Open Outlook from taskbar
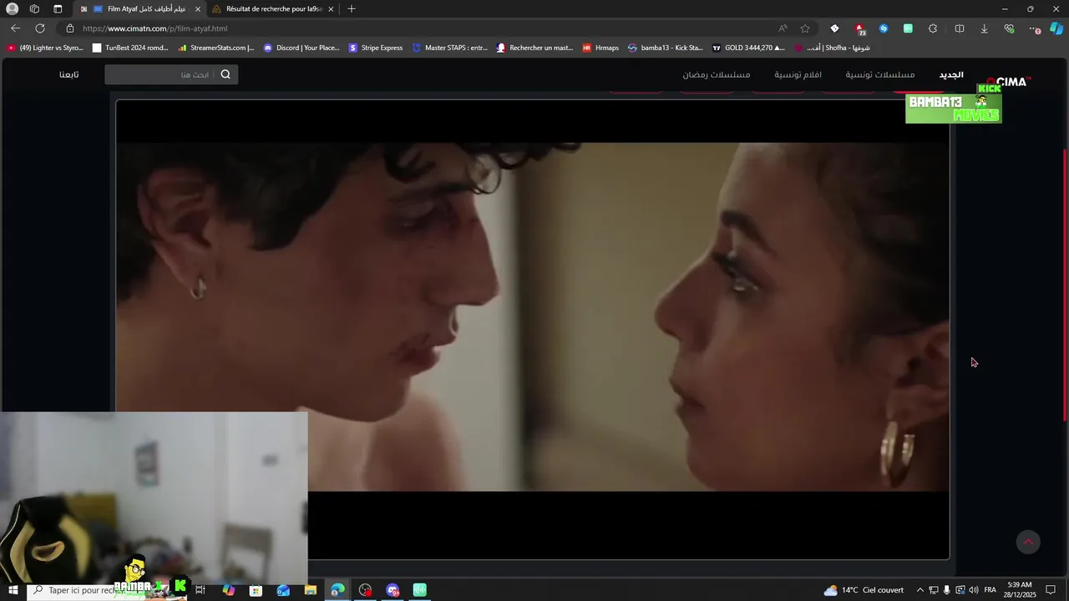Screen dimensions: 1069x601 [283, 590]
